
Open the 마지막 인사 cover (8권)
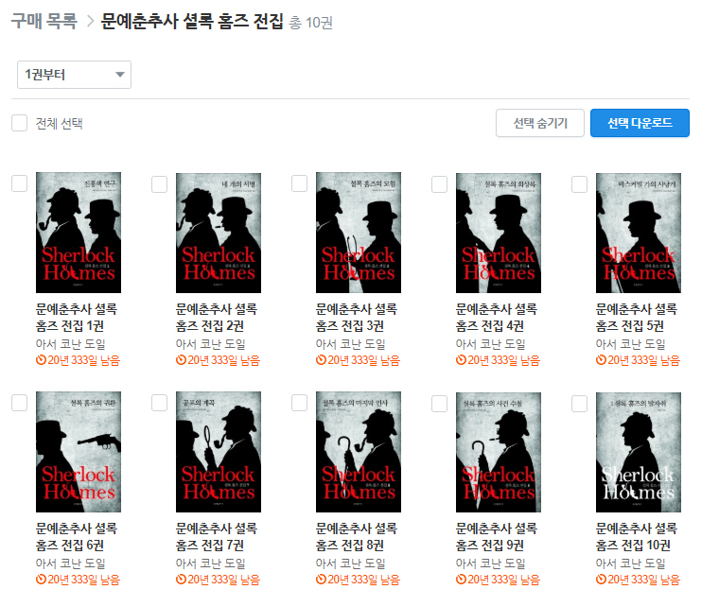pos(359,452)
